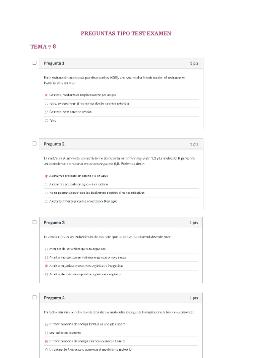Toggle the flag icon for Pregunta 4
The image size is (253, 358).
pos(34,298)
